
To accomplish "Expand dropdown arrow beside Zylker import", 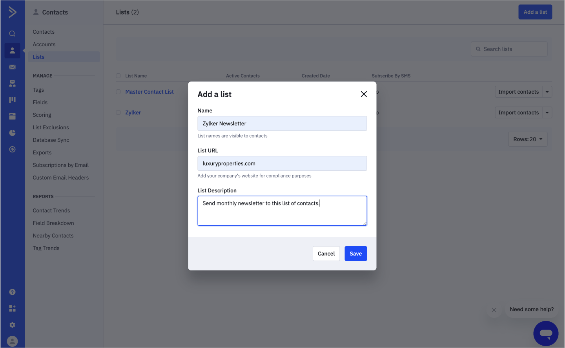I will point(547,112).
